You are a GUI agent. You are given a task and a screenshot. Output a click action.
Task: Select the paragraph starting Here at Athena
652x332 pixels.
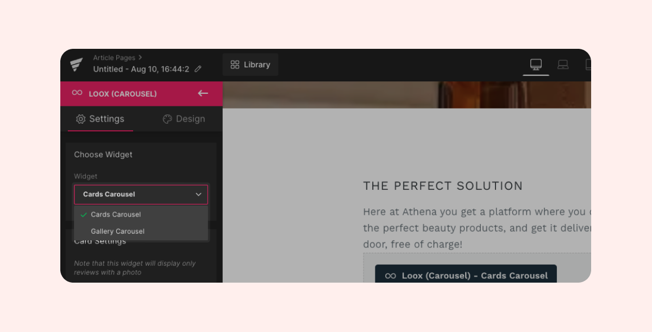(x=477, y=228)
